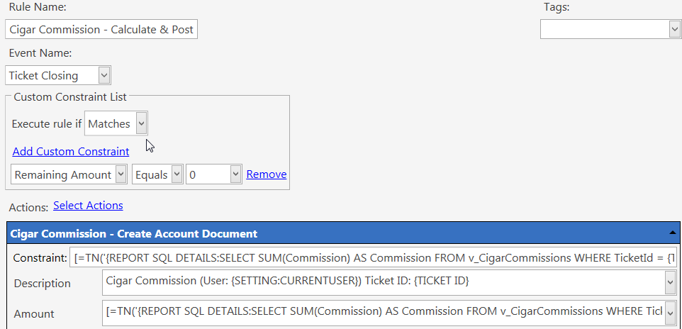Expand the Execute rule if Matches dropdown
The width and height of the screenshot is (682, 329).
click(x=141, y=123)
